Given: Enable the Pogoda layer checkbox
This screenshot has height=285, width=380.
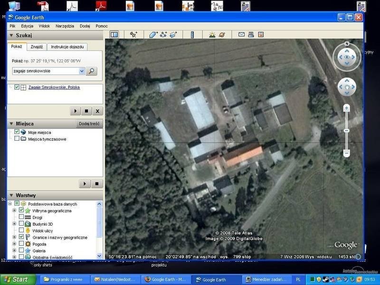Looking at the screenshot, I should [x=21, y=243].
